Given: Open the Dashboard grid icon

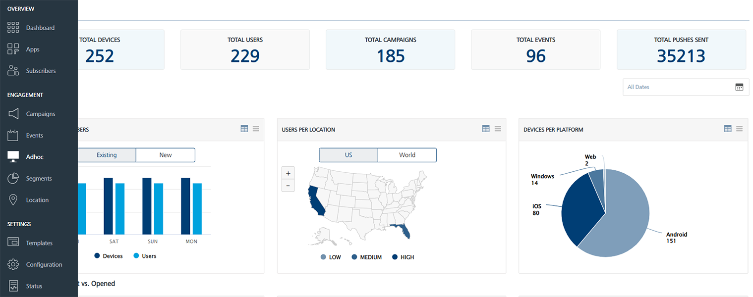Looking at the screenshot, I should tap(13, 28).
